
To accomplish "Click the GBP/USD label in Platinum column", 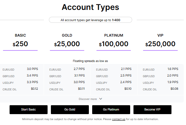I will (102, 76).
